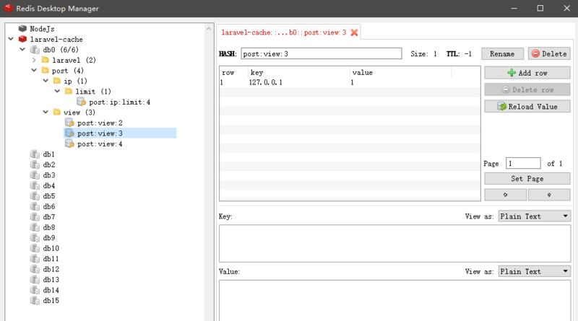The width and height of the screenshot is (578, 321).
Task: Collapse the view namespace folder
Action: [46, 112]
